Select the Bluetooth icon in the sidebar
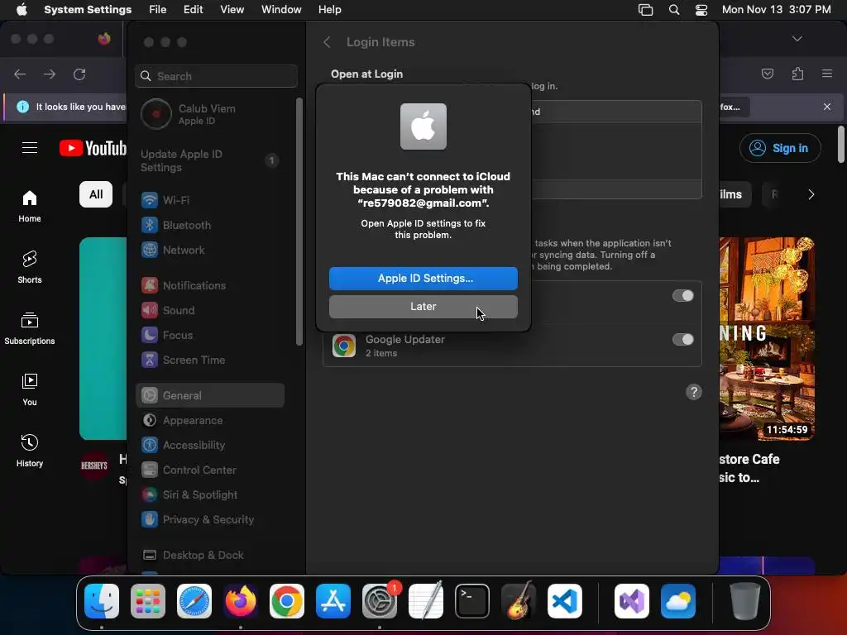The height and width of the screenshot is (635, 847). [150, 225]
